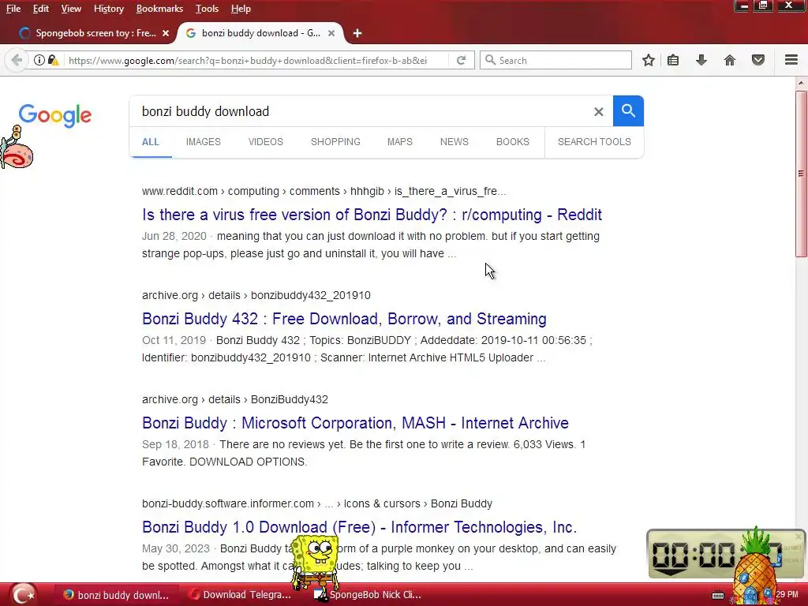Go to Firefox home page icon
The height and width of the screenshot is (606, 808).
click(730, 60)
